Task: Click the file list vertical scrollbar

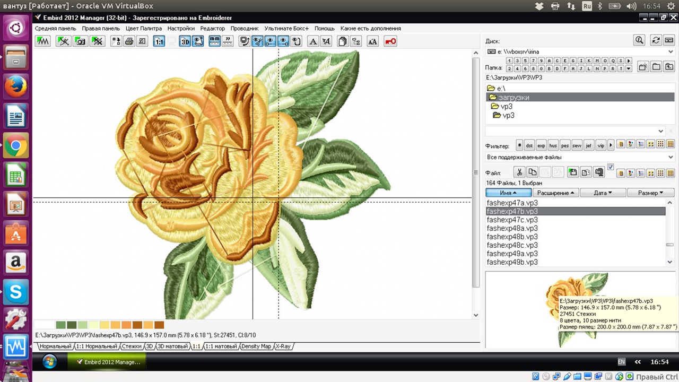Action: coord(671,232)
